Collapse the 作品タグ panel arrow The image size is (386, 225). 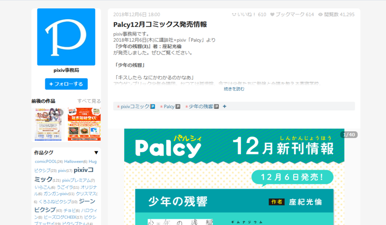[x=96, y=153]
